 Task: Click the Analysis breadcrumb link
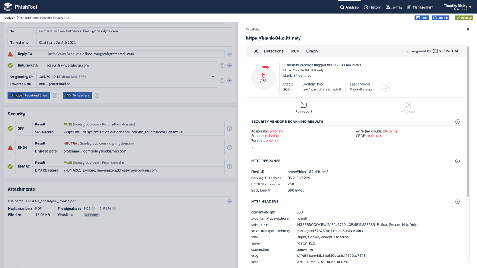pyautogui.click(x=9, y=18)
